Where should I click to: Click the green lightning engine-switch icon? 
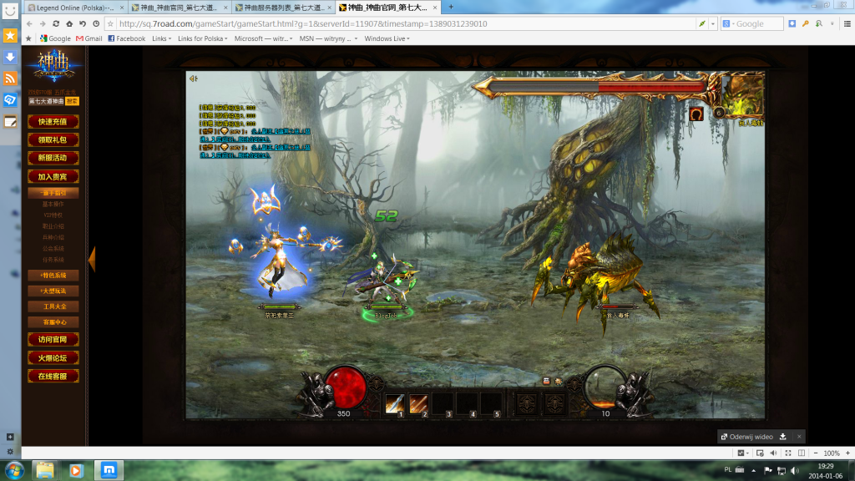point(702,24)
